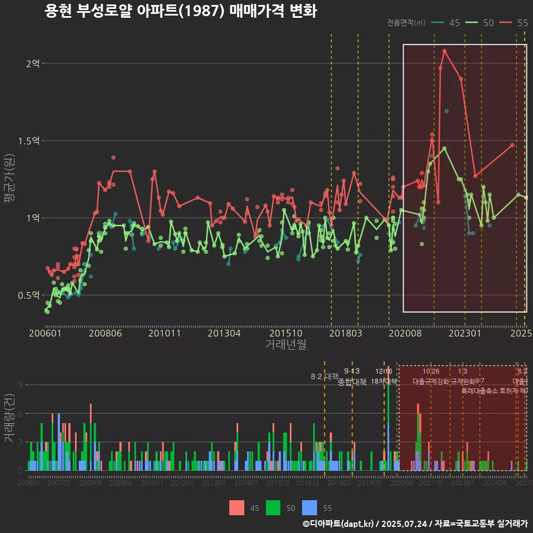Click the 201407 label on volume chart
Image resolution: width=533 pixels, height=533 pixels.
pyautogui.click(x=246, y=482)
